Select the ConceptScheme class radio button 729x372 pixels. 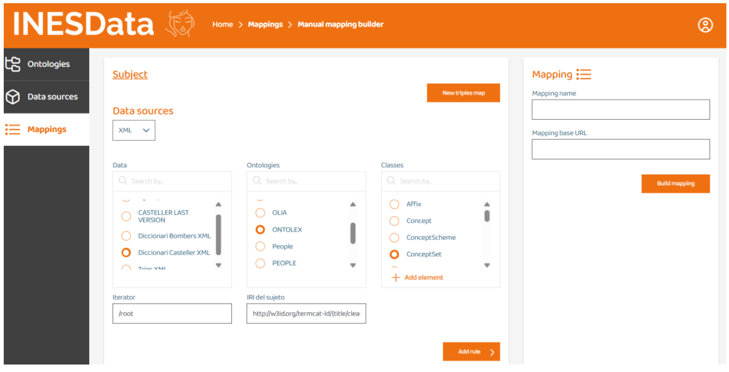coord(394,238)
